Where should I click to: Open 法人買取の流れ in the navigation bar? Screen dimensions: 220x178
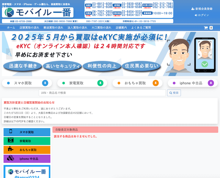77,27
